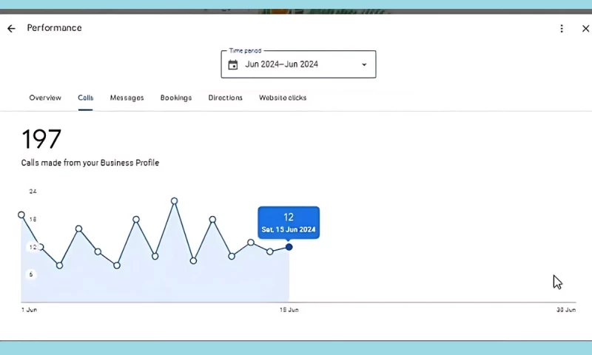Click the calendar icon in Time period field
Image resolution: width=592 pixels, height=355 pixels.
(x=233, y=65)
